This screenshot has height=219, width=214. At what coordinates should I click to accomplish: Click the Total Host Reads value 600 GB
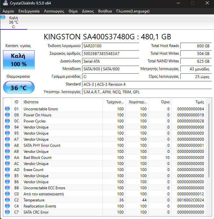[196, 46]
